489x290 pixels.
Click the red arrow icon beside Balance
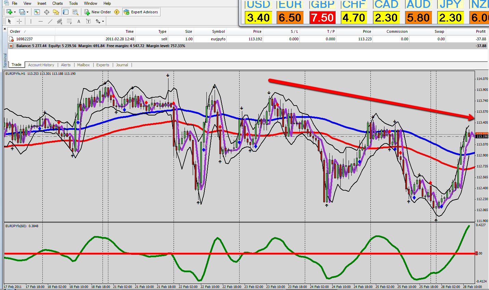tap(11, 46)
